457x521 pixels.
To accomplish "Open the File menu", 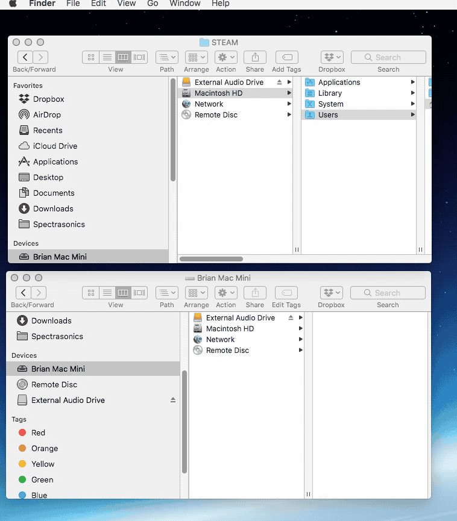I will [x=73, y=4].
